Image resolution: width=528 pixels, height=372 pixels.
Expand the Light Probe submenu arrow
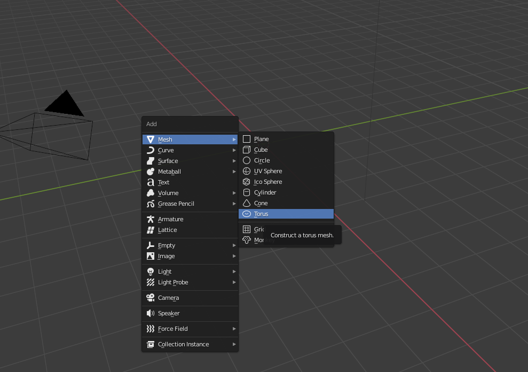click(234, 282)
